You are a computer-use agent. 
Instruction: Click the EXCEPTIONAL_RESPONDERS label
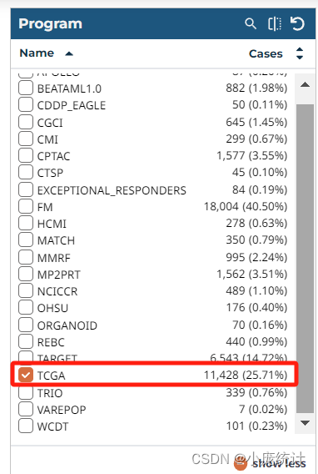(x=112, y=190)
